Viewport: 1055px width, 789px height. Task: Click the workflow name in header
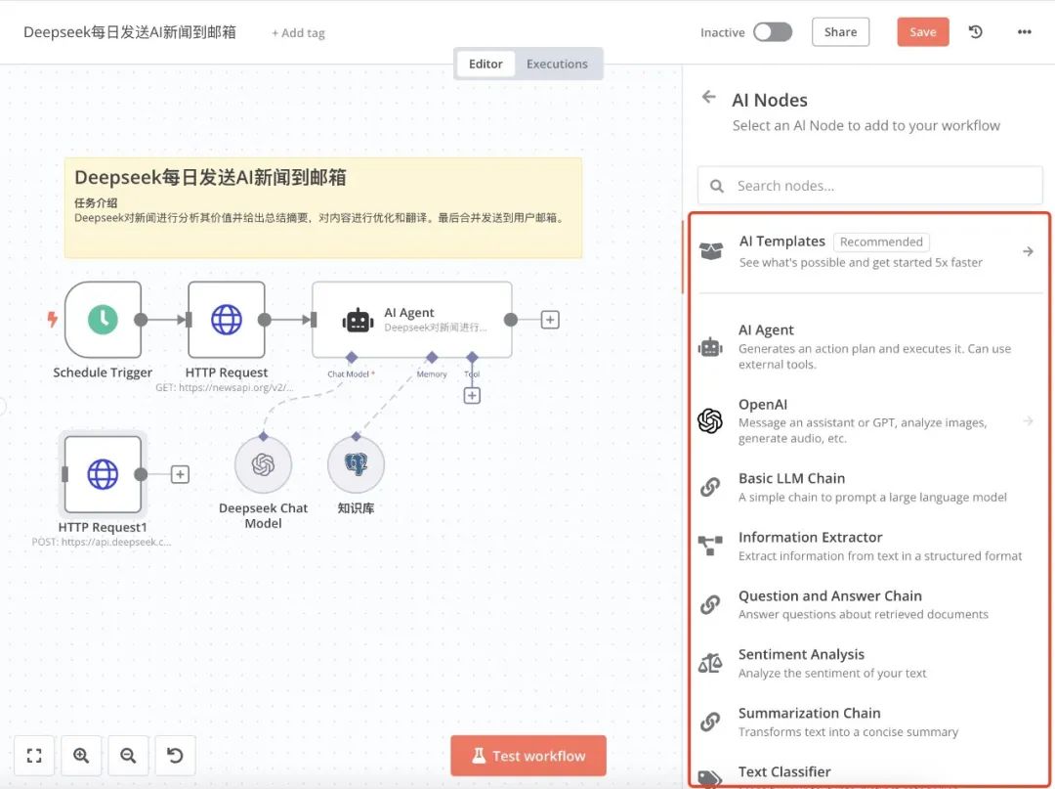[130, 32]
